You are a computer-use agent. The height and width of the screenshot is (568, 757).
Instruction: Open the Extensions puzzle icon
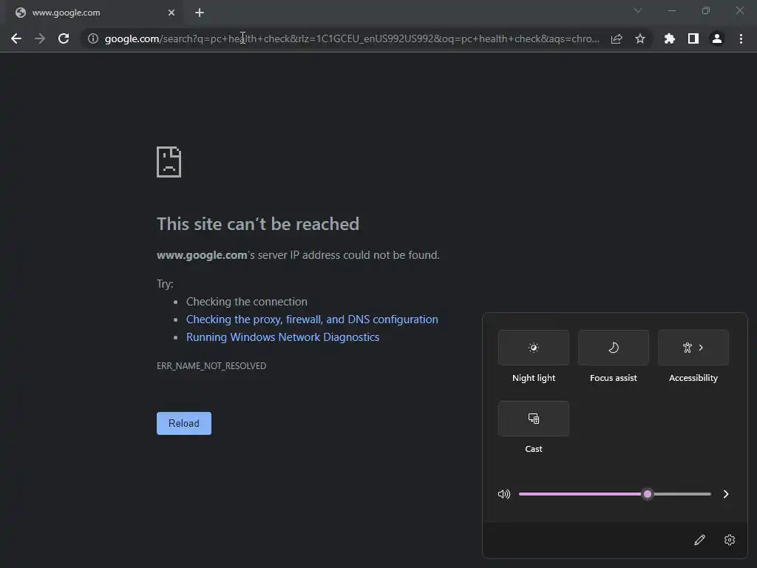tap(669, 38)
